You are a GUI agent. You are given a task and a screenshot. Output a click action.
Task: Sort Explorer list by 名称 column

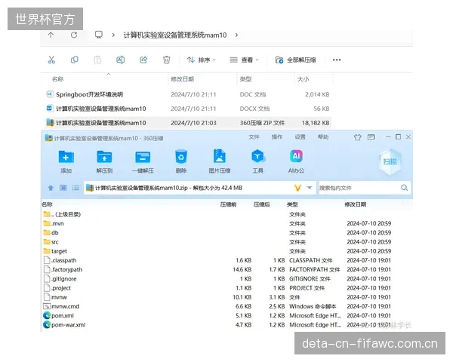(57, 79)
